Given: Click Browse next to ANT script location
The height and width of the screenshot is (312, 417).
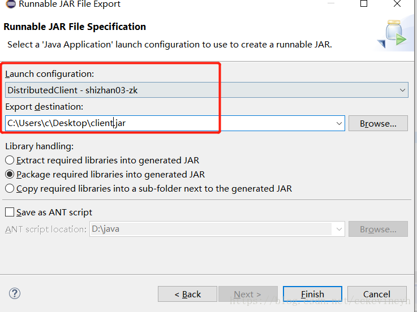Looking at the screenshot, I should (x=378, y=229).
